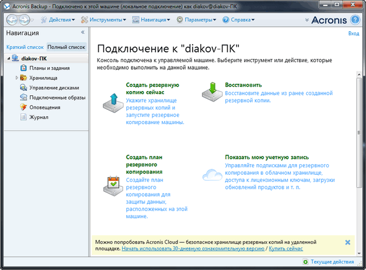Image resolution: width=366 pixels, height=270 pixels.
Task: Click Начать использовать 30-дневную ознакомительную версию link
Action: 193,249
